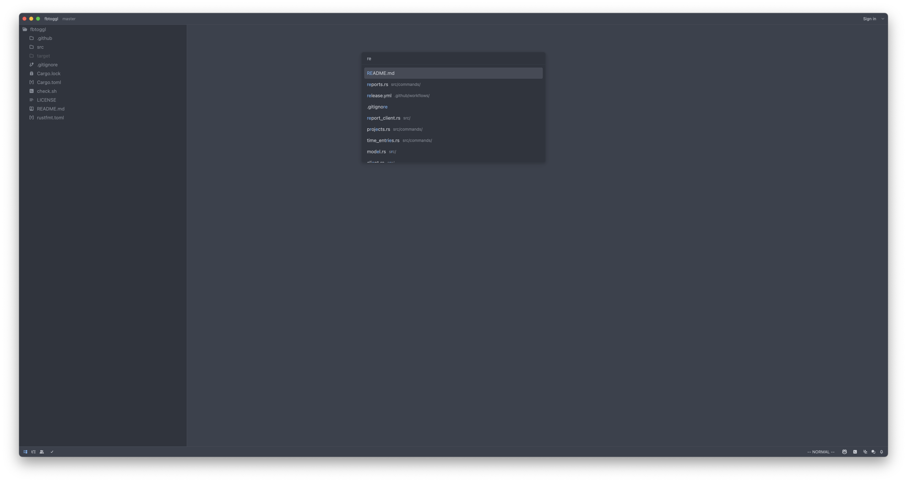Image resolution: width=907 pixels, height=482 pixels.
Task: Choose model.rs from finder results
Action: pyautogui.click(x=453, y=151)
